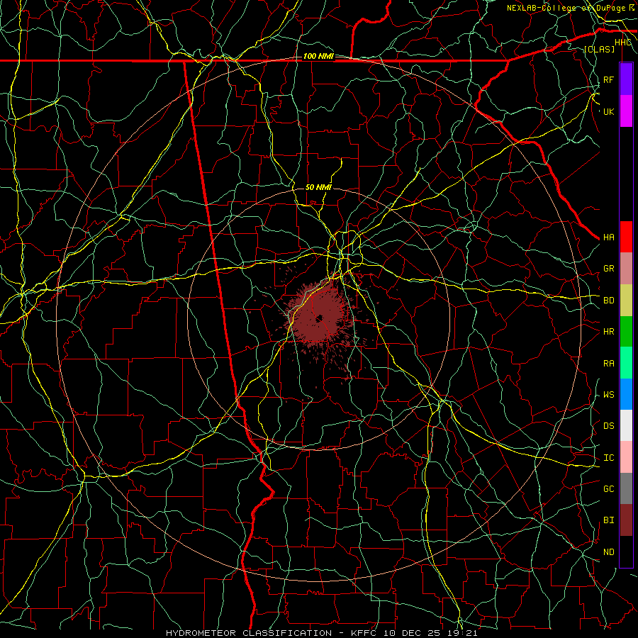Click the KFFC station identifier
Viewport: 638px width, 638px height.
pyautogui.click(x=364, y=633)
